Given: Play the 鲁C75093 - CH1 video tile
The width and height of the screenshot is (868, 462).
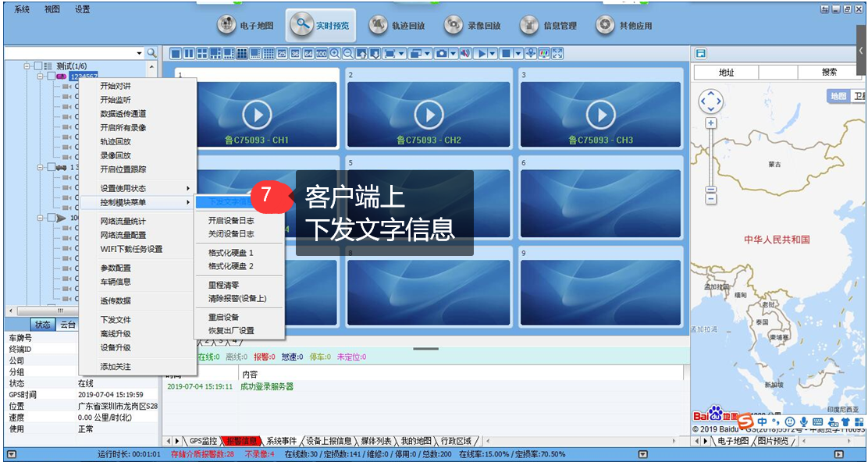Looking at the screenshot, I should 255,115.
